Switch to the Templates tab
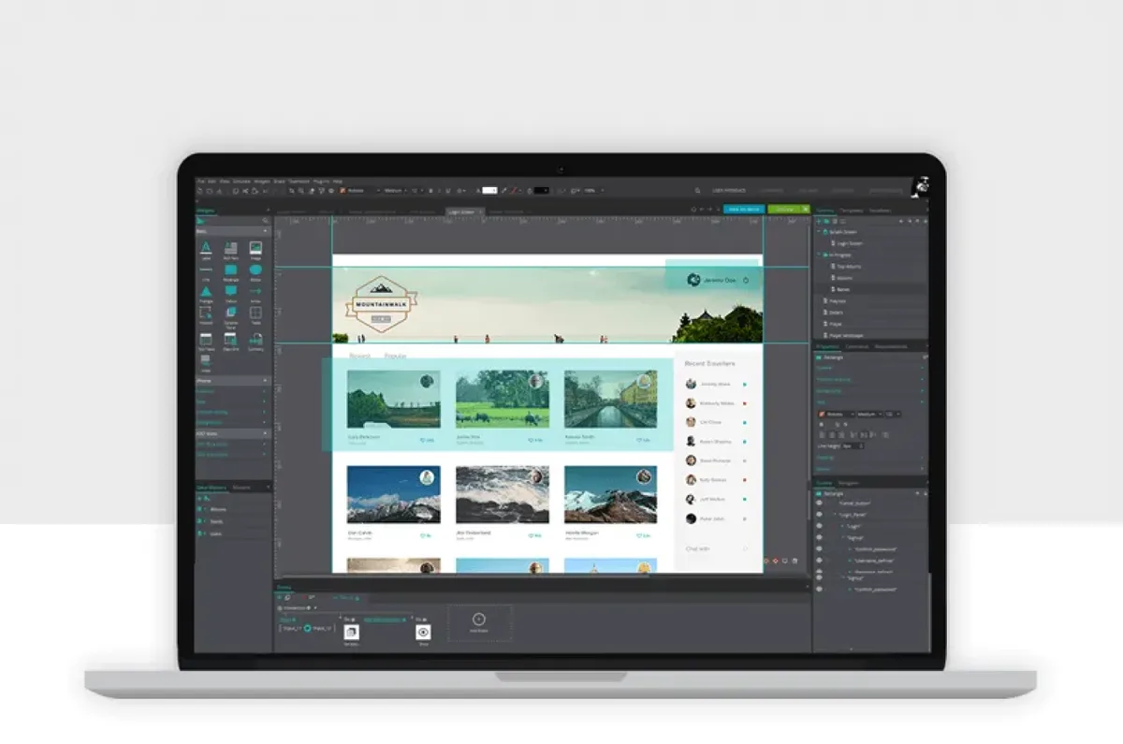 pyautogui.click(x=851, y=211)
